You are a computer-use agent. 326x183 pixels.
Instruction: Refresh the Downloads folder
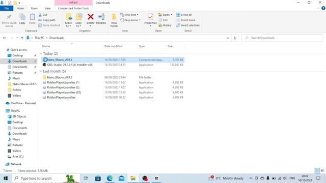click(235, 38)
